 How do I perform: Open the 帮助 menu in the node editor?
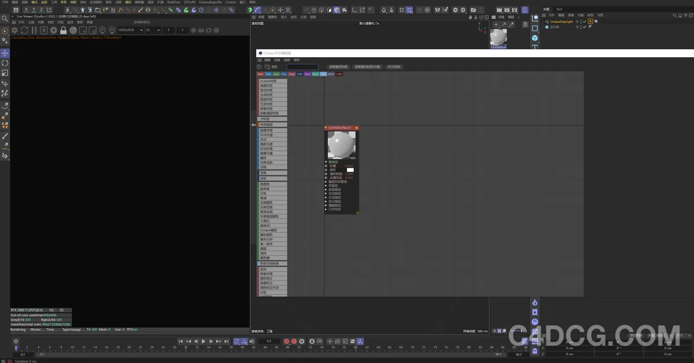click(x=297, y=60)
